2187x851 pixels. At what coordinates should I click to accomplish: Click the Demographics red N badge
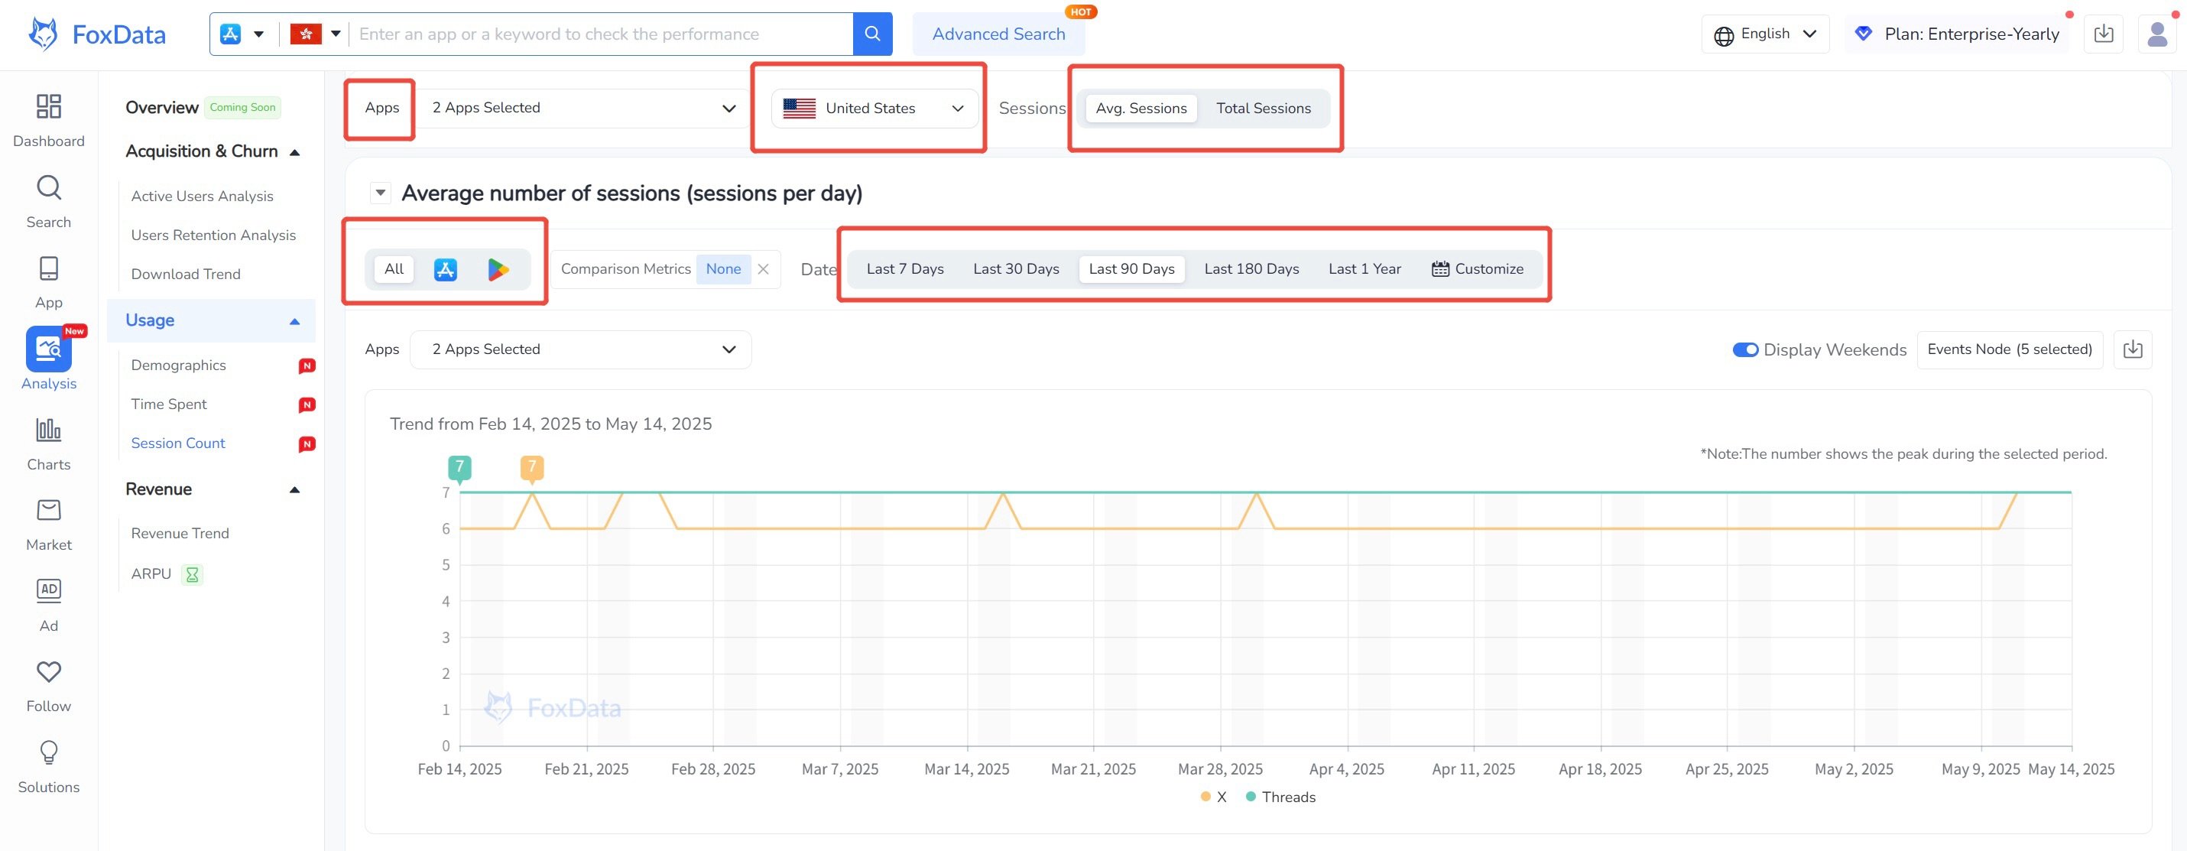click(x=307, y=366)
